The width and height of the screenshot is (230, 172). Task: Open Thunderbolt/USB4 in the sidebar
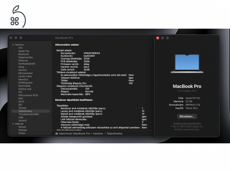29,114
